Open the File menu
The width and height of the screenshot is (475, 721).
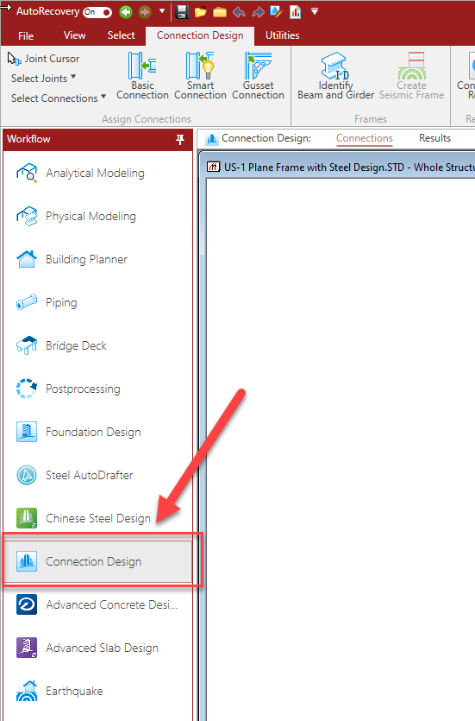point(26,36)
